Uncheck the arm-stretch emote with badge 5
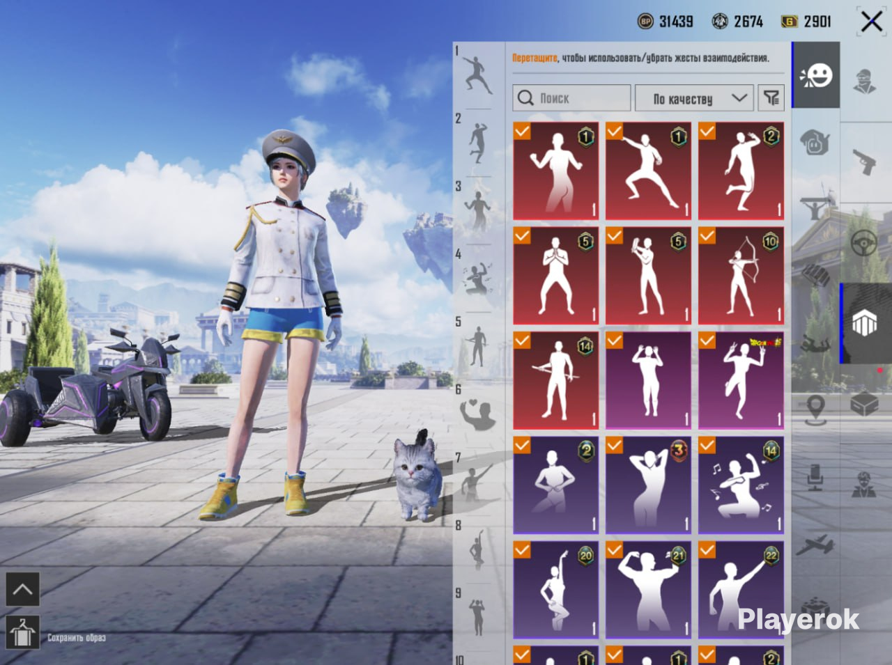This screenshot has width=892, height=665. coord(614,236)
